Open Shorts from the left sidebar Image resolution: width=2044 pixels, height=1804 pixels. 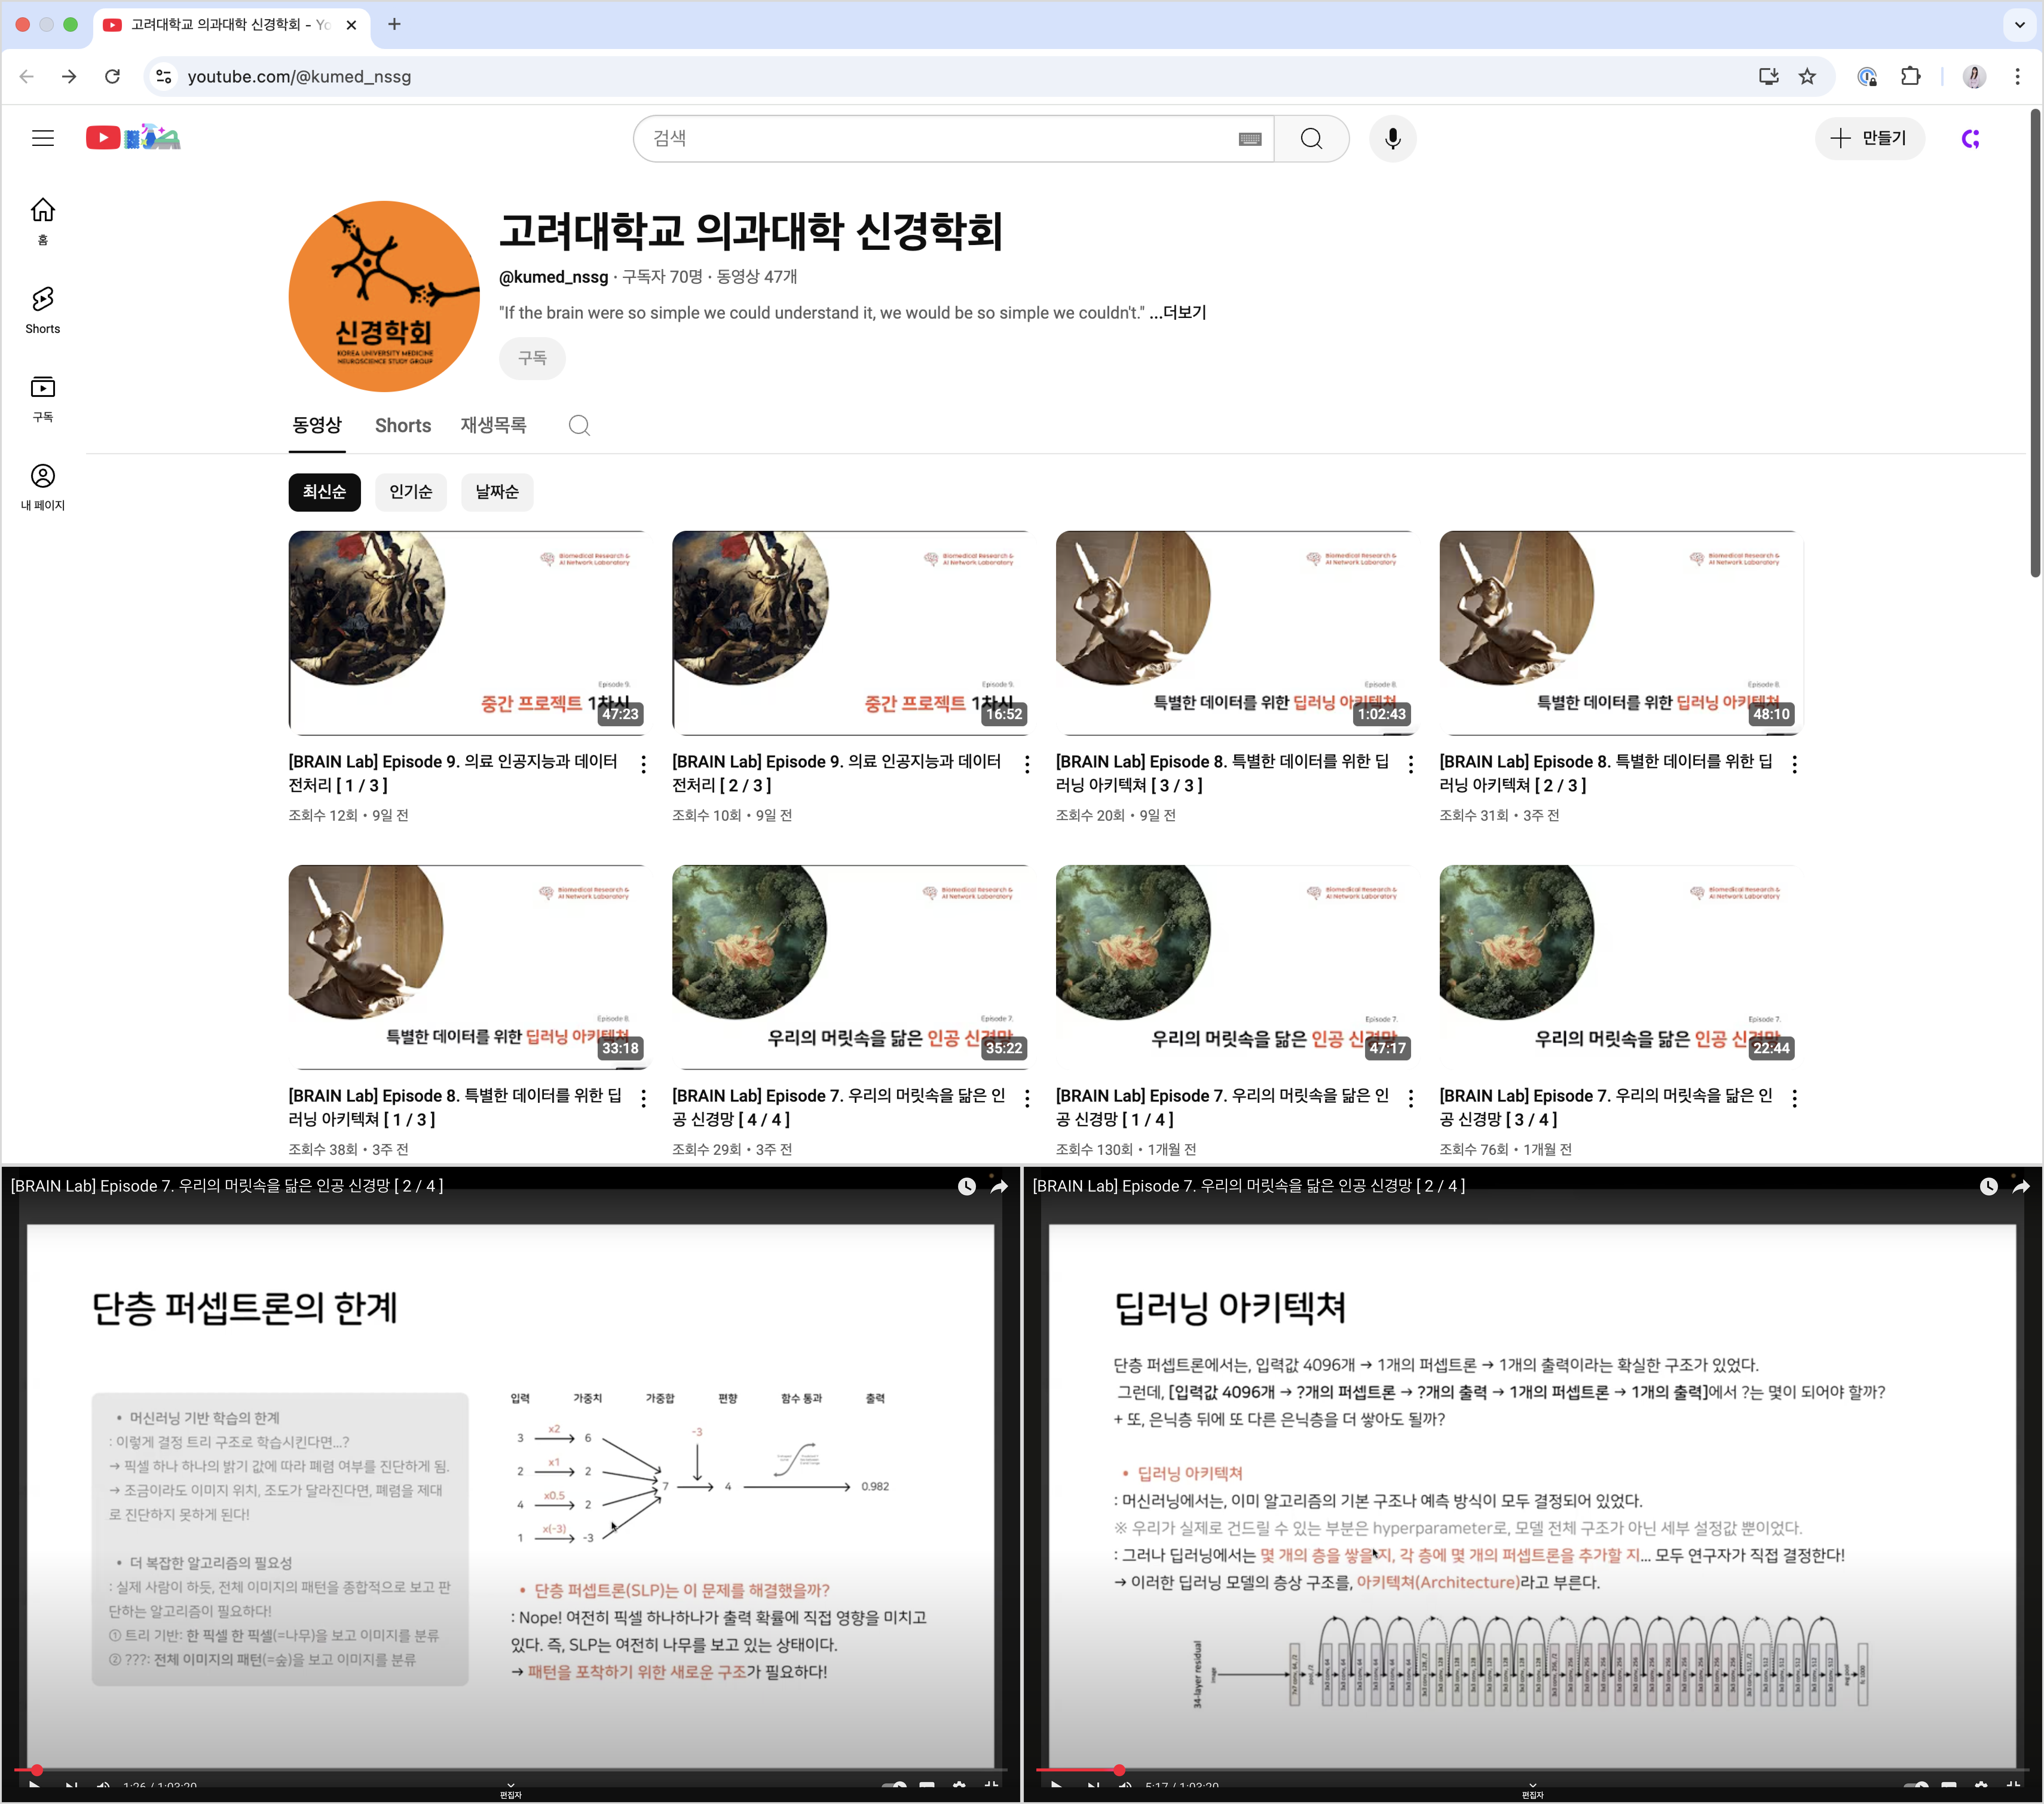[43, 310]
